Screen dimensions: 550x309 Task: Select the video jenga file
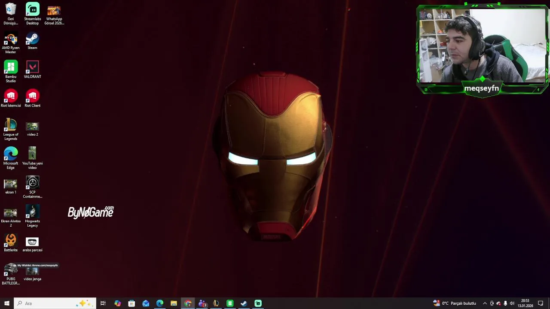(x=32, y=274)
